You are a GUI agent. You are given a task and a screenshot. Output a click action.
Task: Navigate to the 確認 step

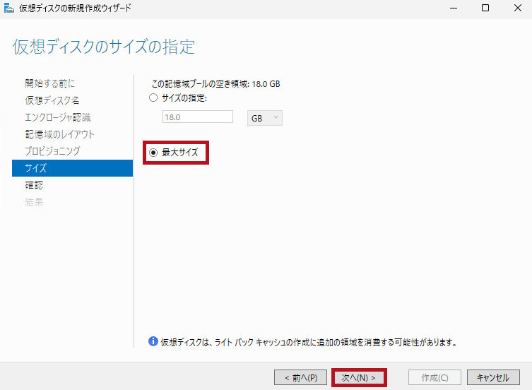tap(34, 185)
